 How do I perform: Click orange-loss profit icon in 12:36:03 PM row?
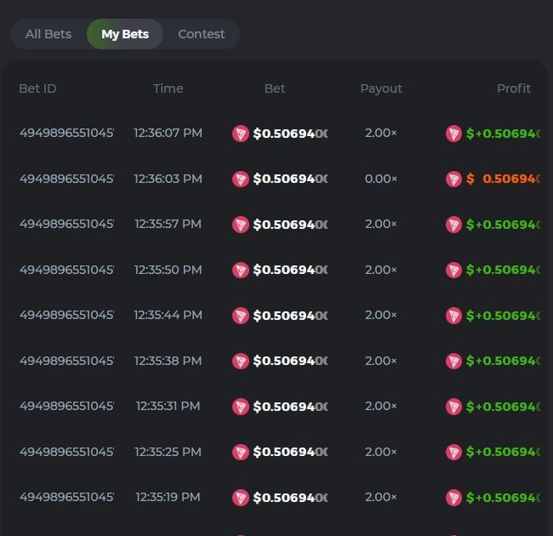coord(454,179)
